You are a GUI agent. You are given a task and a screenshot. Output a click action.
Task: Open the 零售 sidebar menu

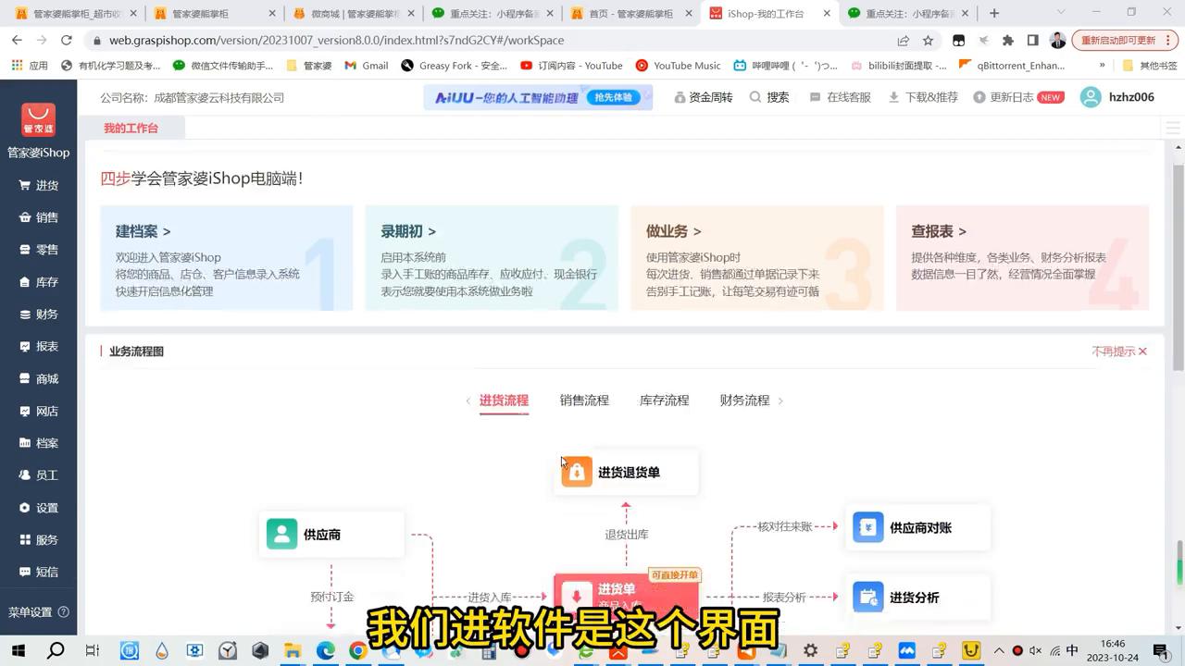[x=38, y=250]
